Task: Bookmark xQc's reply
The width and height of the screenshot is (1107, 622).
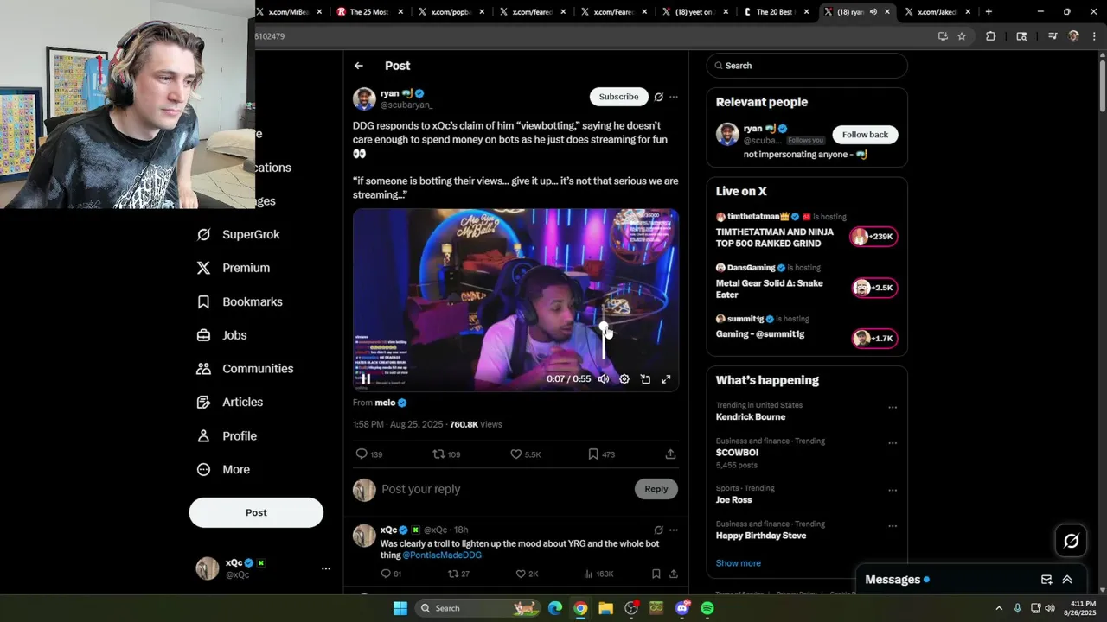Action: [x=656, y=574]
